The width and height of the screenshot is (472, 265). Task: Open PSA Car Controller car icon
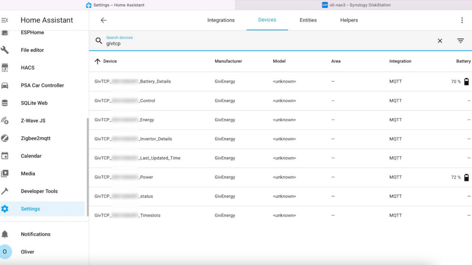click(5, 85)
